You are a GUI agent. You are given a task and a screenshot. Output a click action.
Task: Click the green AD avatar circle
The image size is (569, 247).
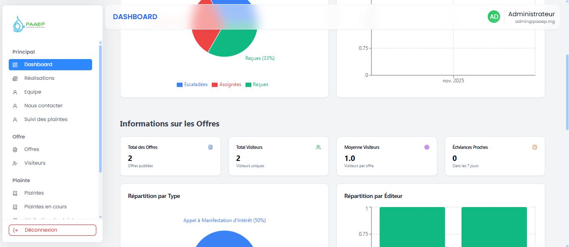pos(494,17)
